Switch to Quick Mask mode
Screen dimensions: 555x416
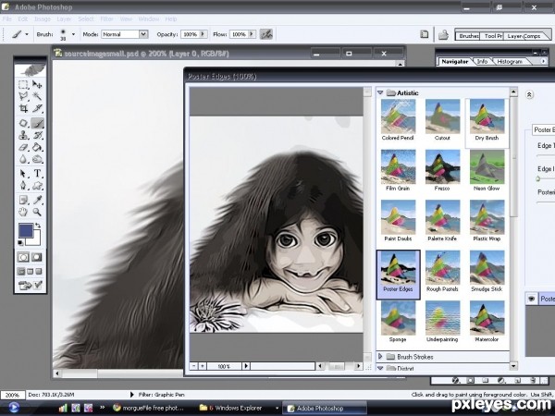click(x=37, y=257)
